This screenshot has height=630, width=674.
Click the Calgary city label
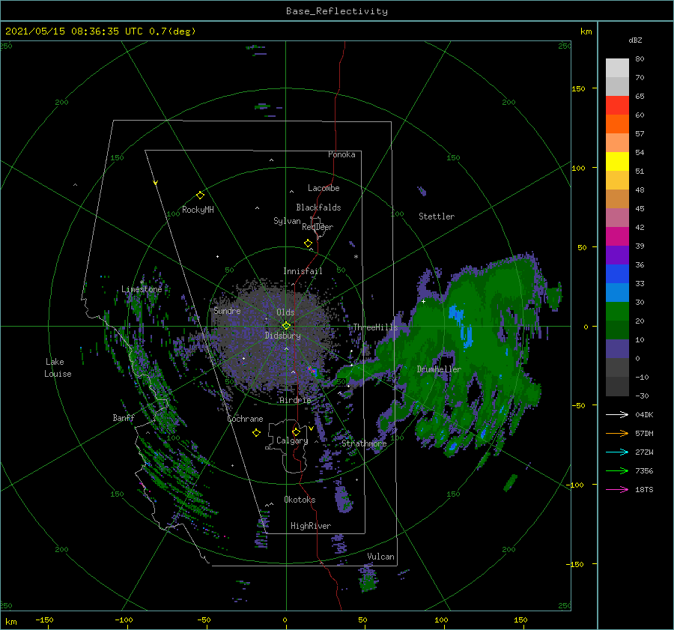(292, 440)
